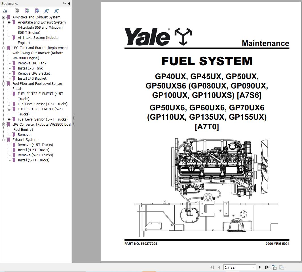
Task: Hide the Bookmarks panel with collapse arrow
Action: pos(69,3)
